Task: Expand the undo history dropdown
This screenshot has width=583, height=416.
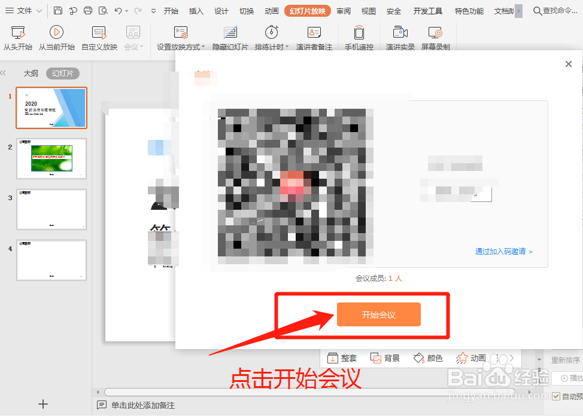Action: [x=127, y=11]
